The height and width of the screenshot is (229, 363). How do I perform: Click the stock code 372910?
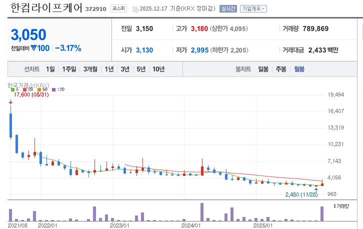pyautogui.click(x=95, y=9)
